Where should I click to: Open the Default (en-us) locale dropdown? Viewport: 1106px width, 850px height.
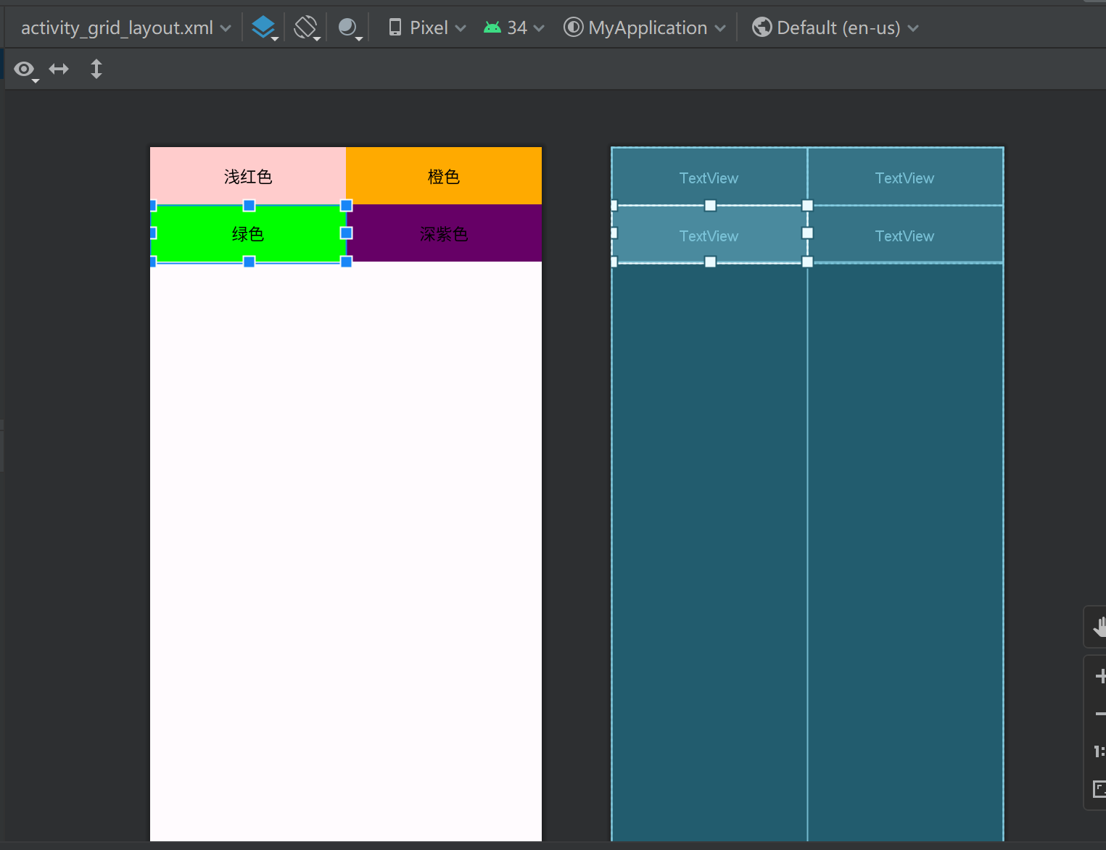[x=835, y=28]
